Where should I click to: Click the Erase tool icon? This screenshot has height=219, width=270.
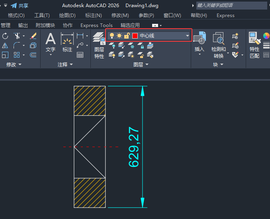tap(33, 36)
